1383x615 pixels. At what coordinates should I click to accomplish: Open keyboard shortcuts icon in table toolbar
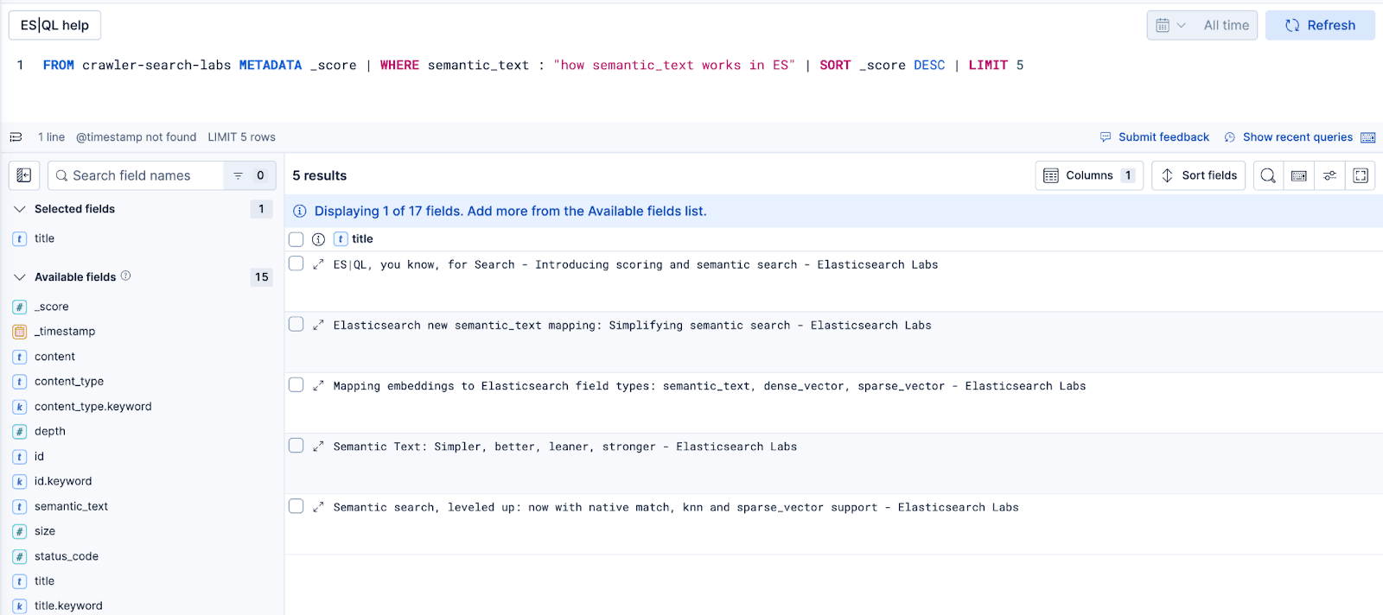tap(1298, 175)
